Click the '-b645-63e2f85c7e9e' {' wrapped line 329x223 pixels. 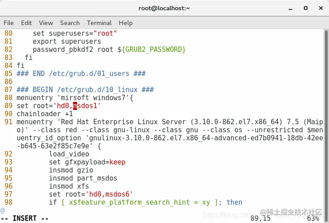[x=59, y=146]
